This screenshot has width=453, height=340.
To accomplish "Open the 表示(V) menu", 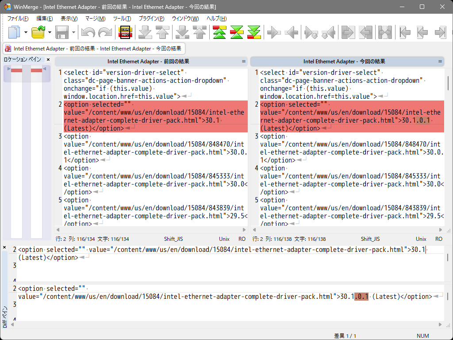I will (x=69, y=19).
